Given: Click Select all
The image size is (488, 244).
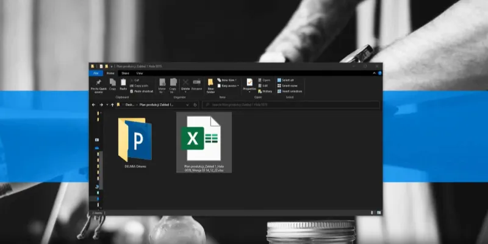Looking at the screenshot, I should [x=285, y=80].
